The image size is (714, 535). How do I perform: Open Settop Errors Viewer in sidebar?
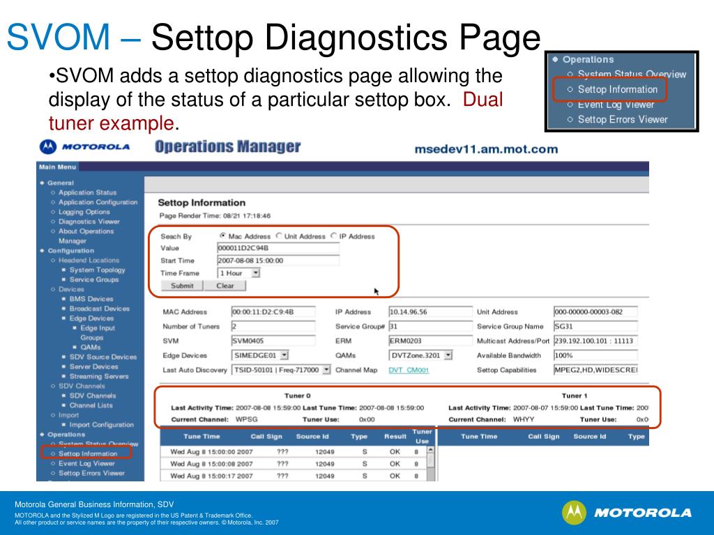point(91,473)
